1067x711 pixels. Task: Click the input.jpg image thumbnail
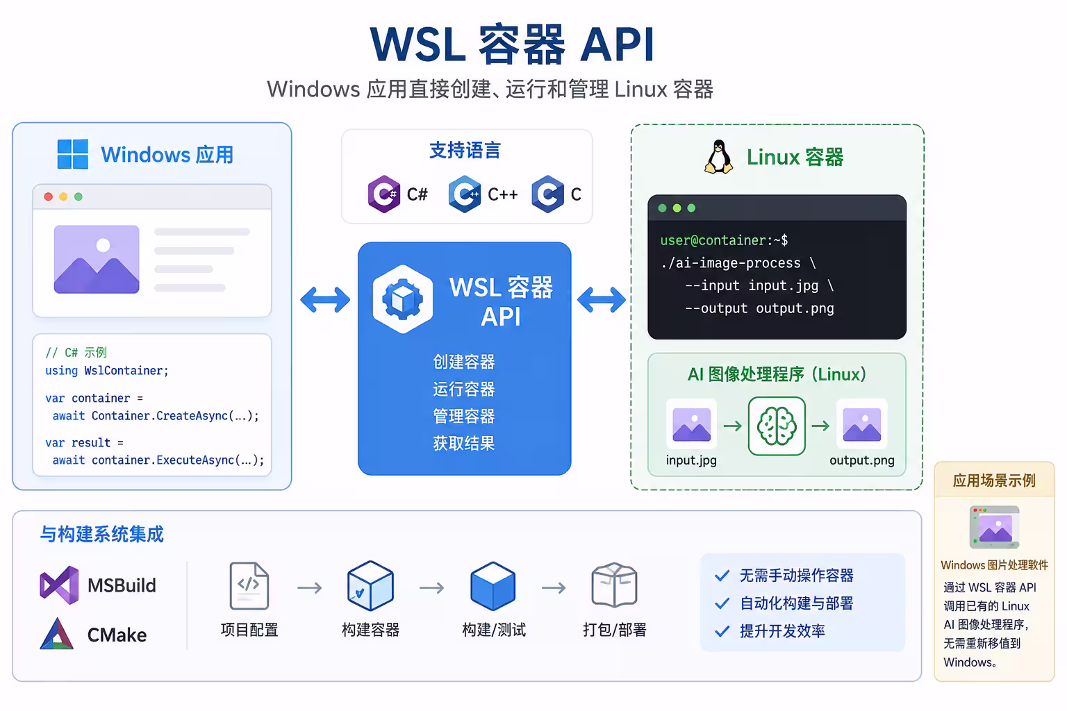(691, 424)
